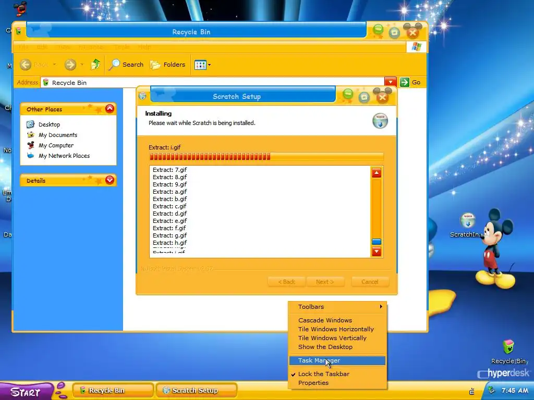Close the Recycle Bin window

click(413, 33)
